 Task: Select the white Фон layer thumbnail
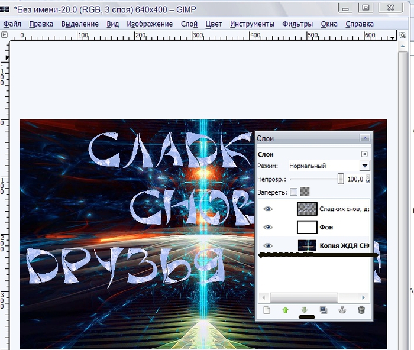[x=307, y=227]
